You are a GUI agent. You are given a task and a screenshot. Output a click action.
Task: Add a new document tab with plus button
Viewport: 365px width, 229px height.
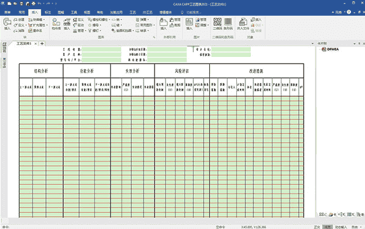tap(42, 43)
